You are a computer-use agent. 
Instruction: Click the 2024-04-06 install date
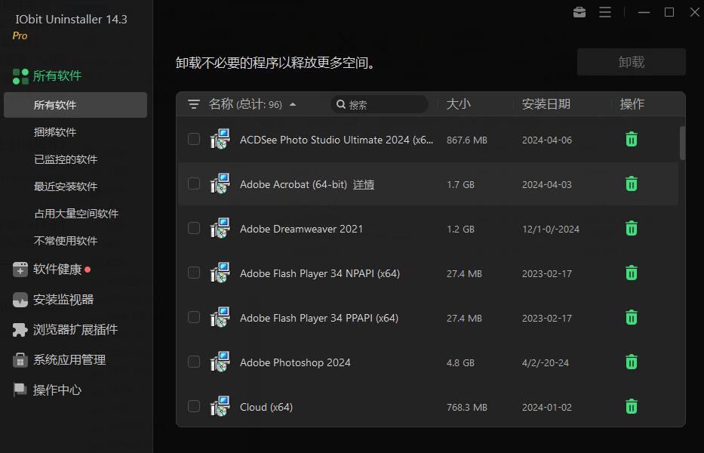click(547, 140)
